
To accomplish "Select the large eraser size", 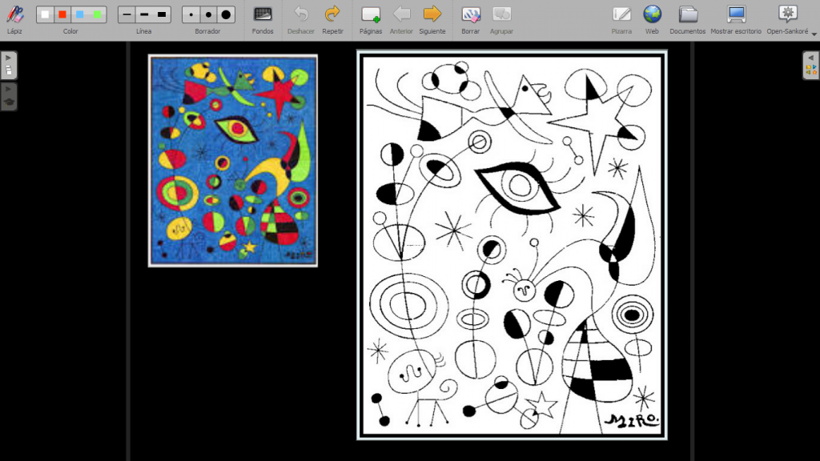I will click(226, 14).
